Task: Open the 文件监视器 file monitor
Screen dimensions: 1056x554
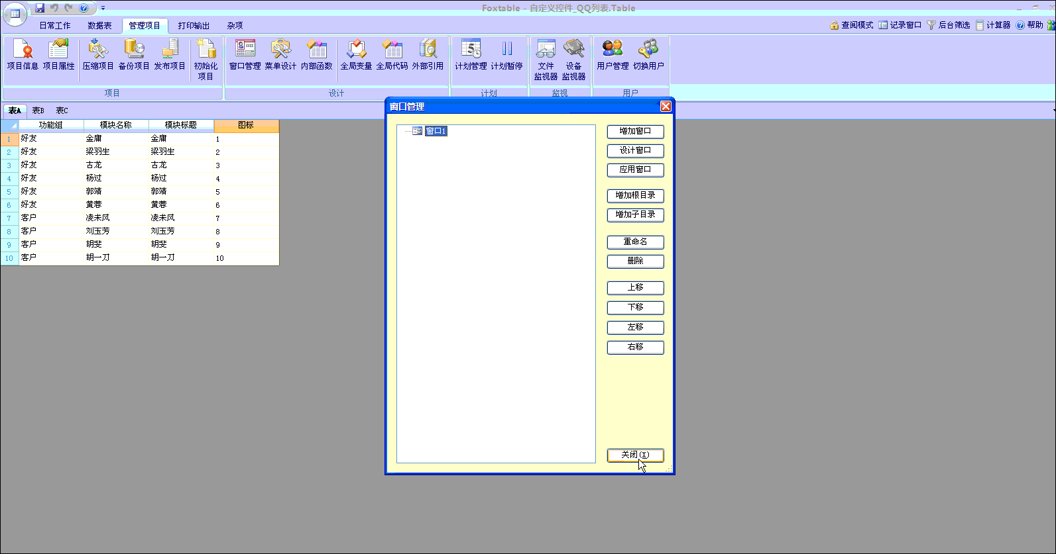Action: 546,59
